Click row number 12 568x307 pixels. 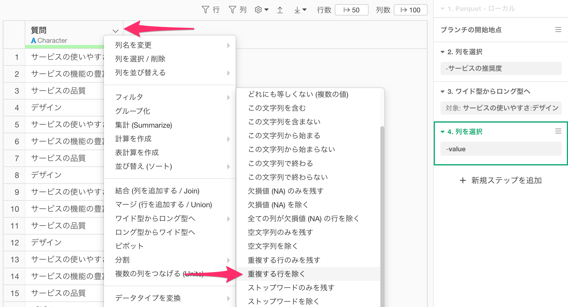pyautogui.click(x=15, y=243)
